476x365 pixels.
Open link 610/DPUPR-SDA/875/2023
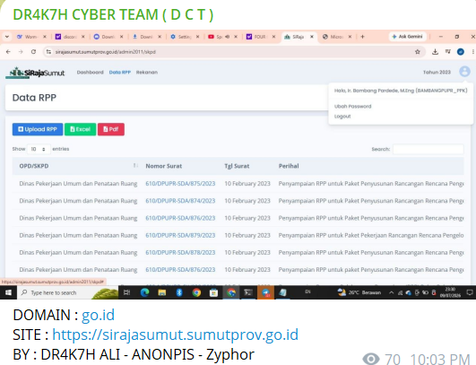point(180,184)
